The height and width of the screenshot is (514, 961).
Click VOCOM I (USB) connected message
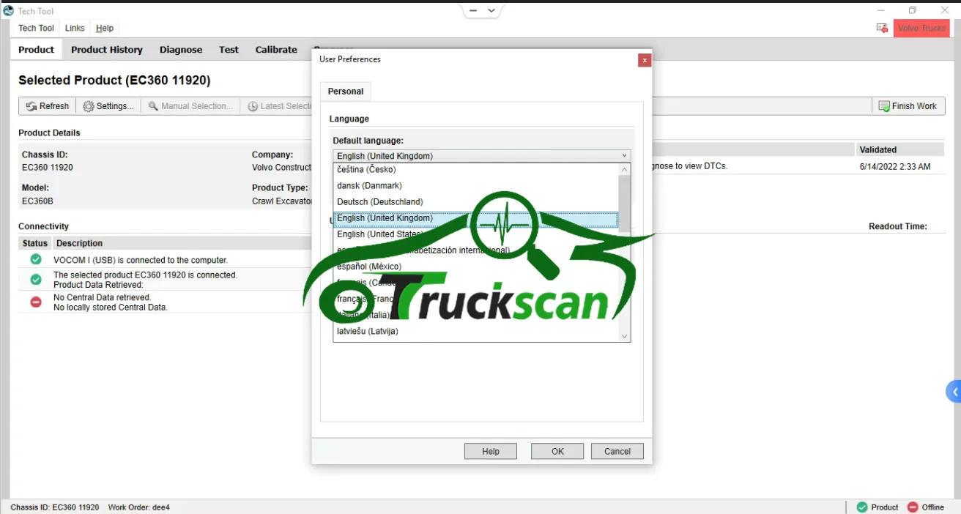141,260
